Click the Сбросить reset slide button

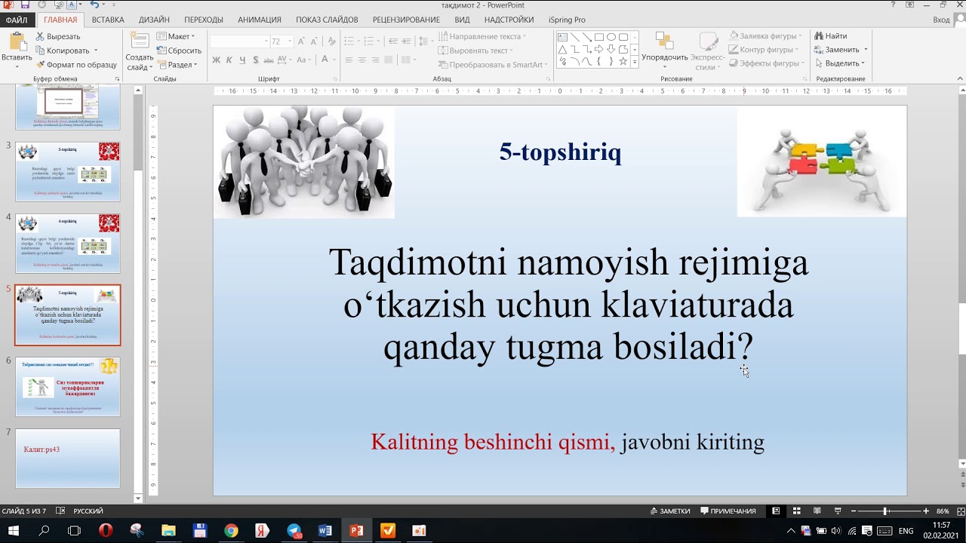pyautogui.click(x=180, y=51)
